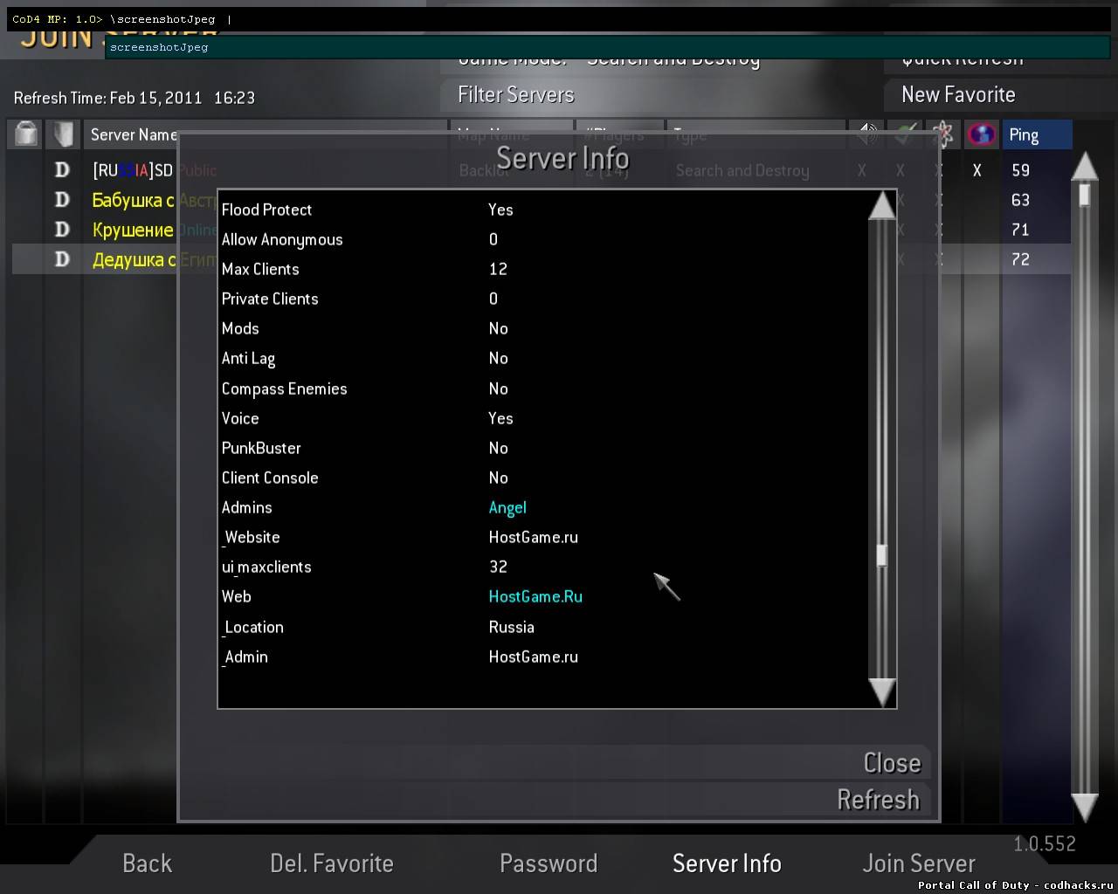
Task: Click the Private Clients label
Action: [270, 299]
